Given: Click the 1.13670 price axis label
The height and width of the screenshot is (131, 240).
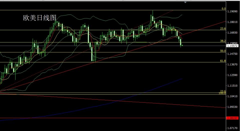Looking at the screenshot, I should pyautogui.click(x=232, y=65).
